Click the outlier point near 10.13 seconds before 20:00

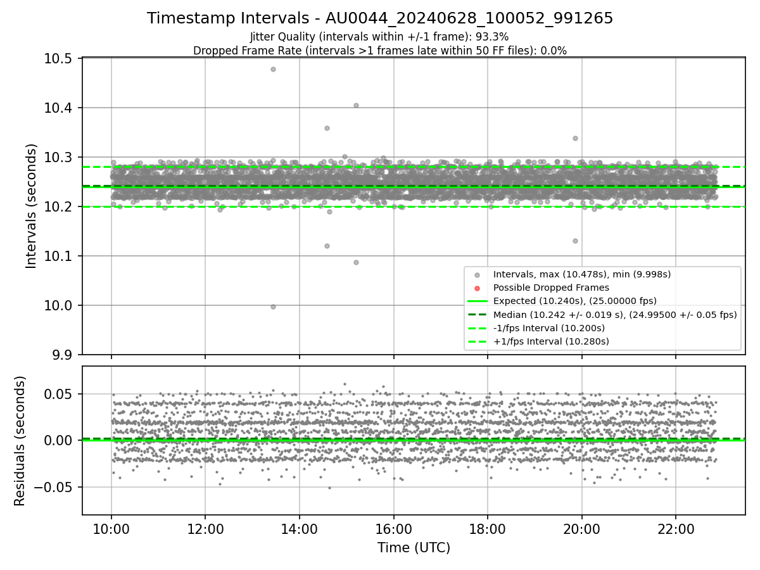pyautogui.click(x=575, y=241)
